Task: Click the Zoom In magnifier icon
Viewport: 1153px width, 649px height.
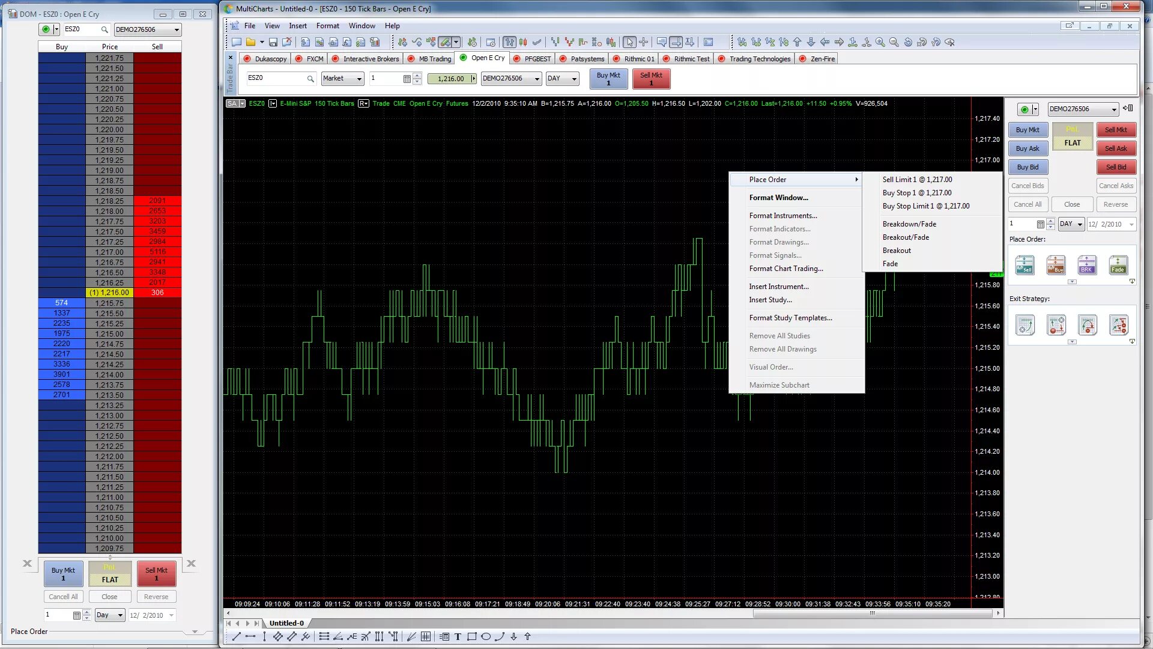Action: 879,42
